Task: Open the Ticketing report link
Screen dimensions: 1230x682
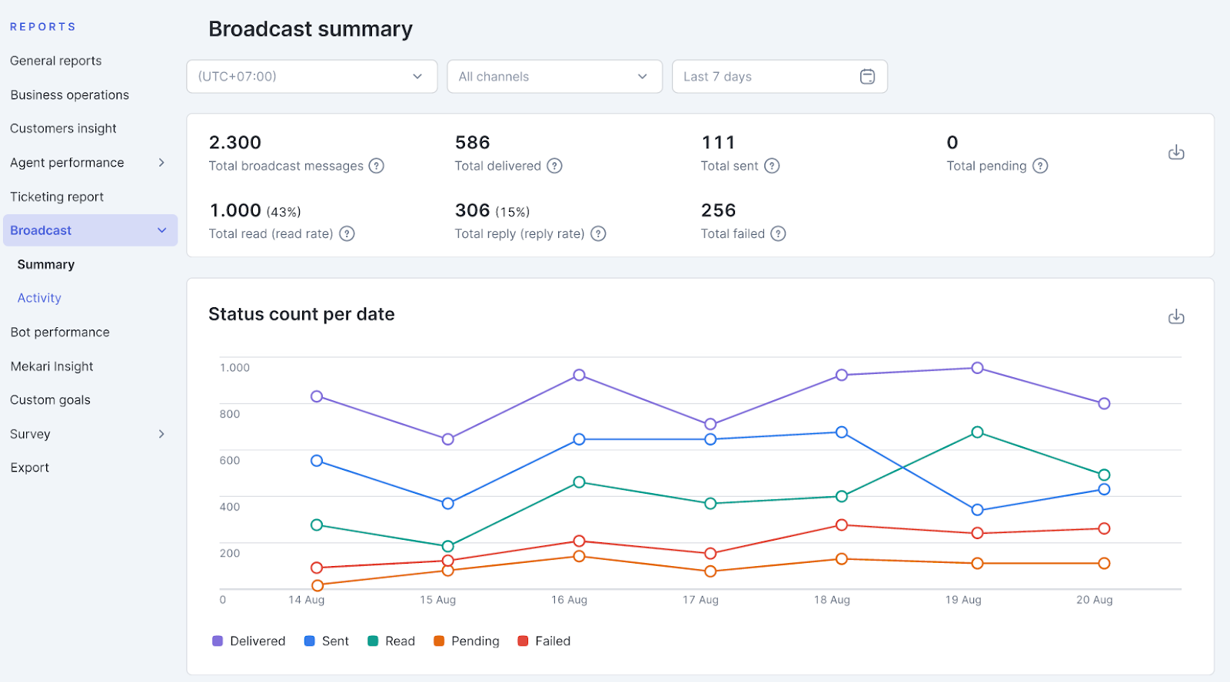Action: pyautogui.click(x=57, y=197)
